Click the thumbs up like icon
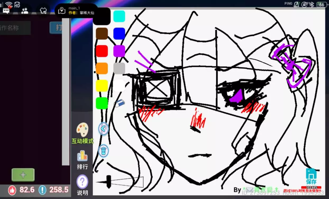Image resolution: width=329 pixels, height=199 pixels. tap(12, 190)
